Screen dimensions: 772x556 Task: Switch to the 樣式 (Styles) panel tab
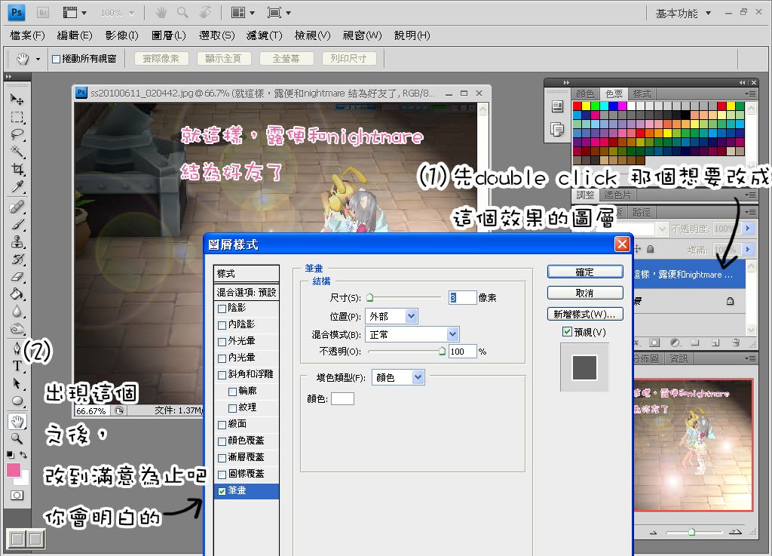coord(642,94)
